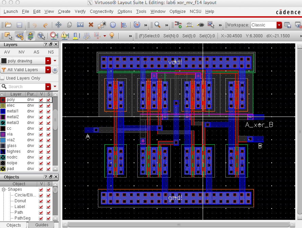Open the object Properties tool
The width and height of the screenshot is (302, 228).
pyautogui.click(x=112, y=25)
